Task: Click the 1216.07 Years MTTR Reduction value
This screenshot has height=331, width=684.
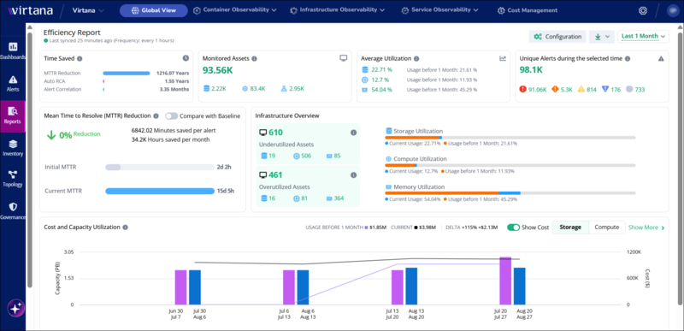Action: [x=173, y=74]
